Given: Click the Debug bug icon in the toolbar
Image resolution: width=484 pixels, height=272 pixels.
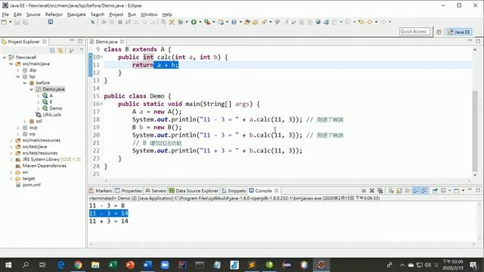Looking at the screenshot, I should tap(180, 22).
